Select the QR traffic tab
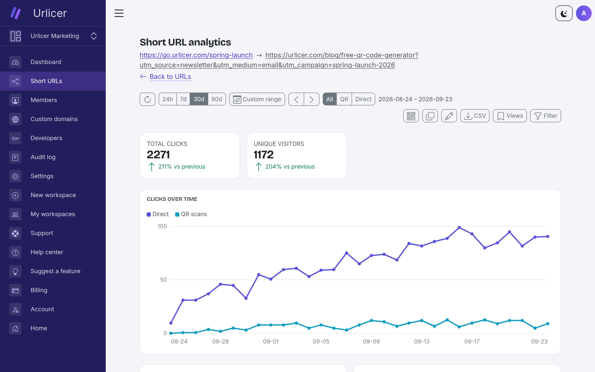The width and height of the screenshot is (595, 372). [x=344, y=99]
